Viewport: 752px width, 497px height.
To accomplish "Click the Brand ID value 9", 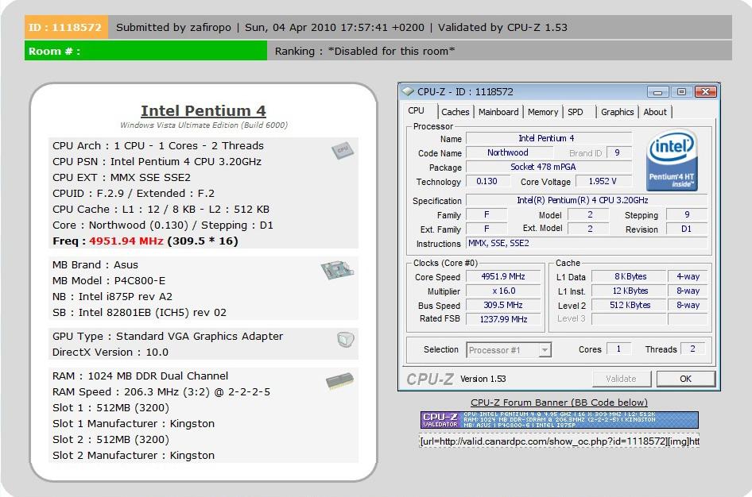I will click(618, 152).
